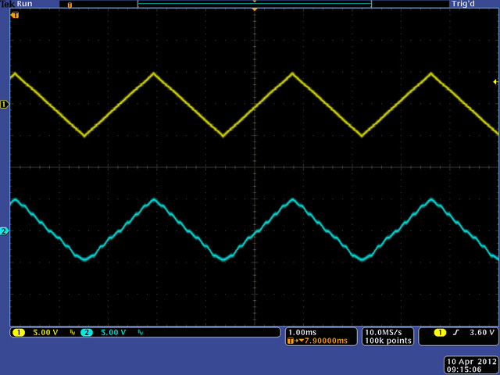Click channel 2 coupling symbol after 5.00 V
The width and height of the screenshot is (500, 375).
coord(141,333)
